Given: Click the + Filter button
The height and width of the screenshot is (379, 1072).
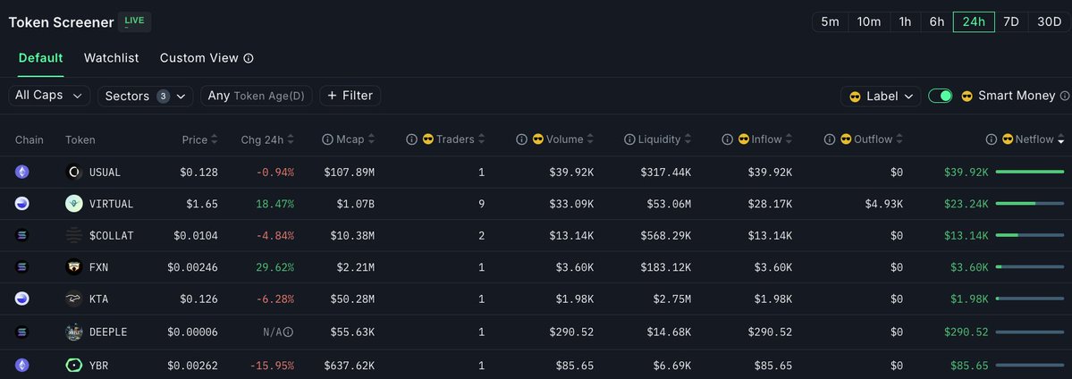Looking at the screenshot, I should [350, 96].
